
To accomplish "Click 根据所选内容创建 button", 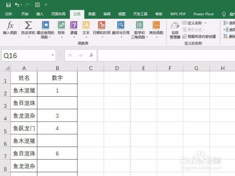I will [x=199, y=37].
